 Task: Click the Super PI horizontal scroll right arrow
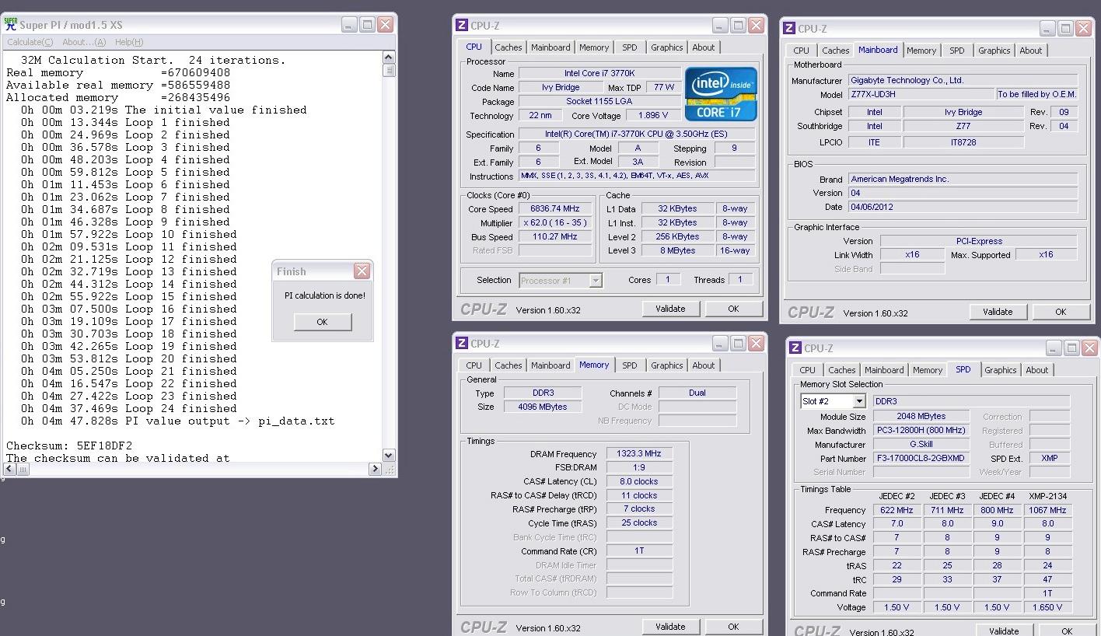point(375,469)
